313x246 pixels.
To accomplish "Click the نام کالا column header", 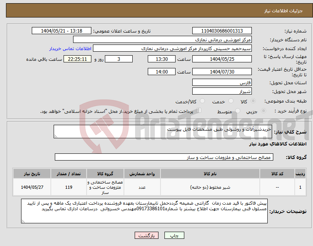I will click(210, 174).
